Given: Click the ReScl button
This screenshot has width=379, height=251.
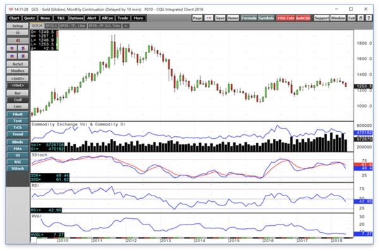Looking at the screenshot, I should 18,64.
